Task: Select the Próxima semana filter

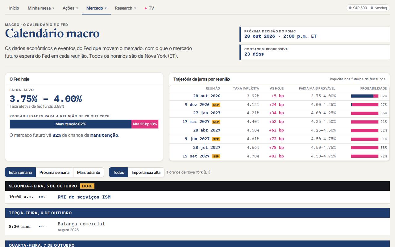Action: (54, 172)
